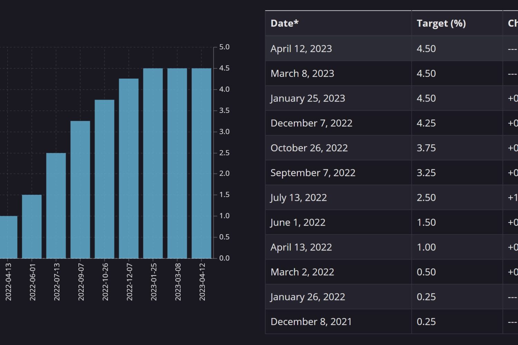
Task: Select the 2023-03-08 chart bar
Action: [x=177, y=163]
